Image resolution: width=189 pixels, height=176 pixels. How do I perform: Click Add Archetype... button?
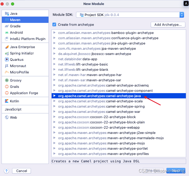click(168, 24)
